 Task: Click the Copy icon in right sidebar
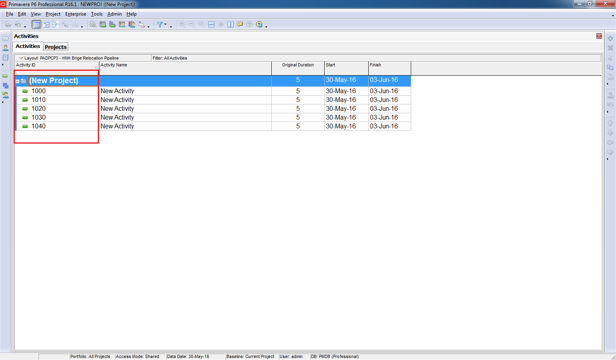(x=610, y=67)
